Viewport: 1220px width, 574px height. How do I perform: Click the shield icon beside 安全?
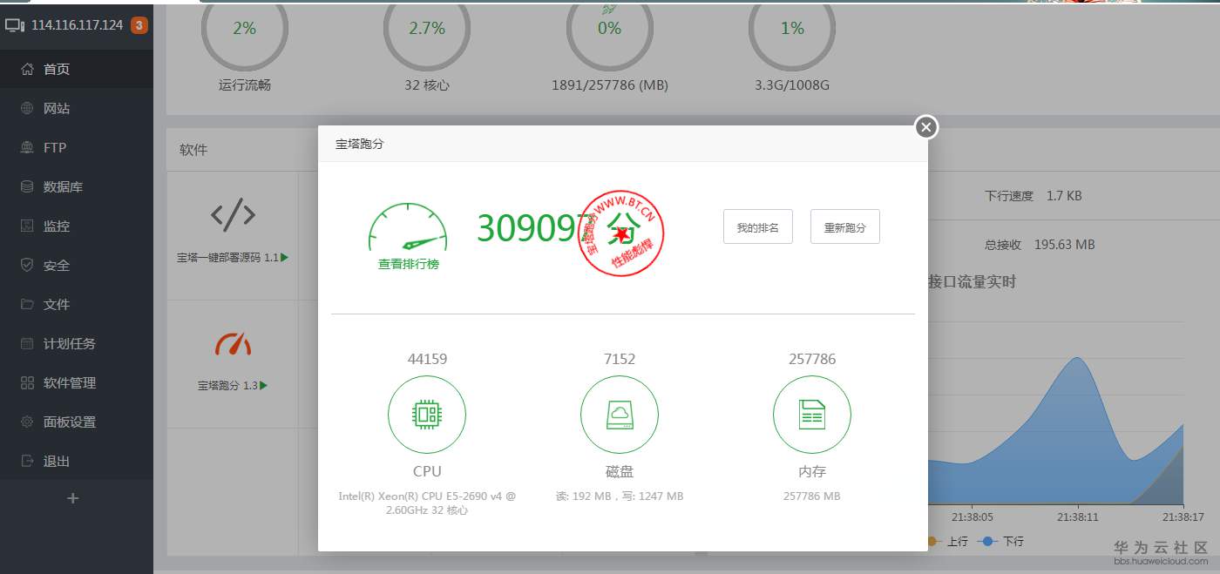(x=27, y=265)
